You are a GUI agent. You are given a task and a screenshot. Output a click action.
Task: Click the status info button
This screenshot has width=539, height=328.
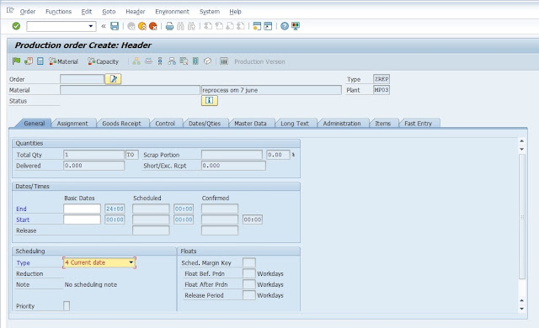tap(210, 101)
